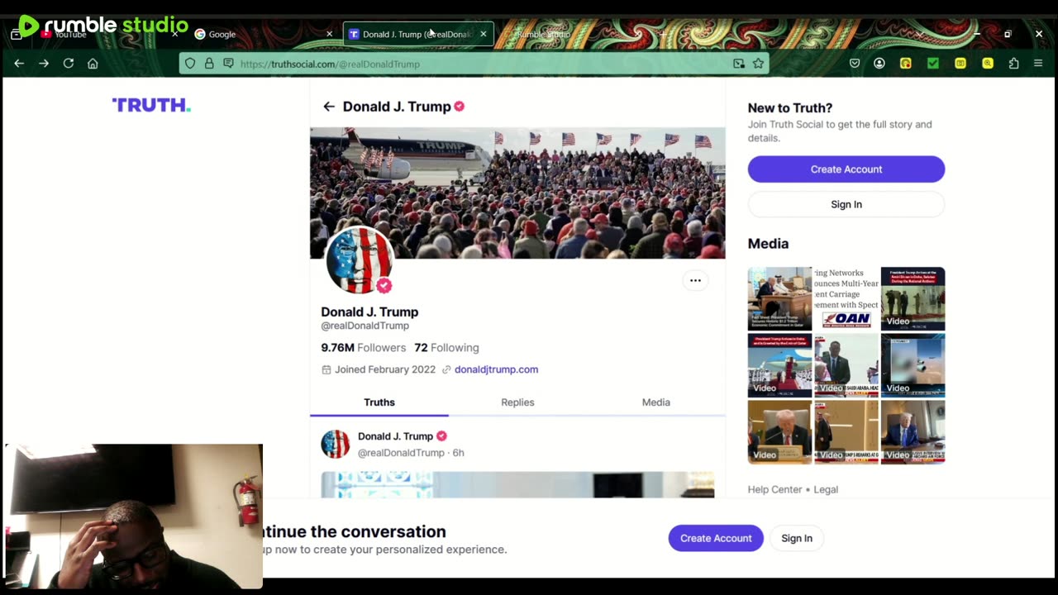Select the Truths tab
This screenshot has width=1058, height=595.
point(379,402)
